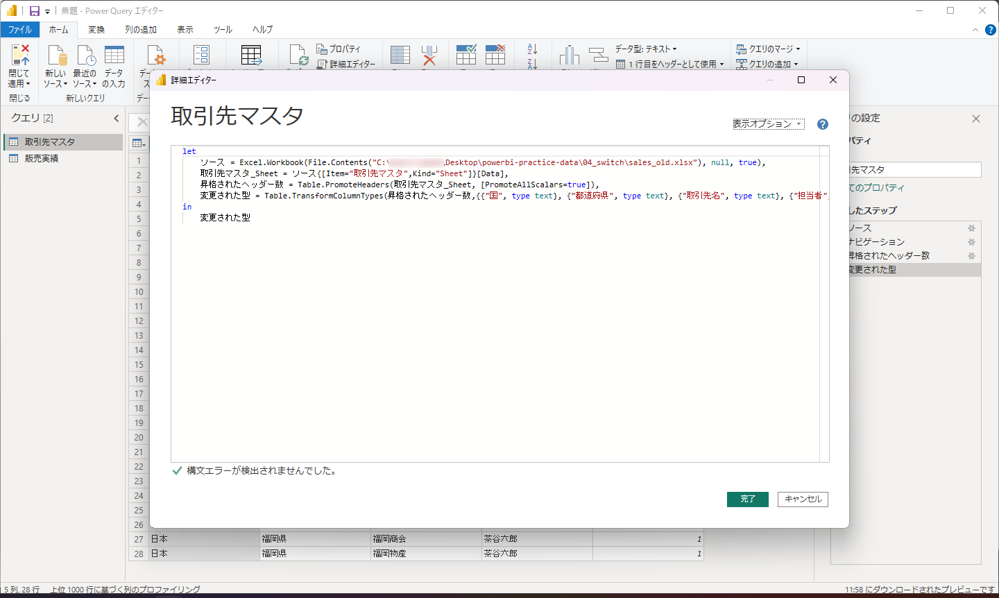Select row number 14 header
This screenshot has width=999, height=598.
point(139,350)
